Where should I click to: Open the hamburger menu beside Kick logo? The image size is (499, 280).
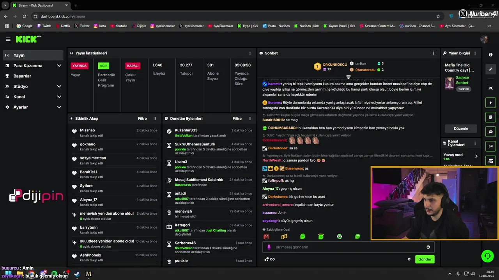point(8,39)
